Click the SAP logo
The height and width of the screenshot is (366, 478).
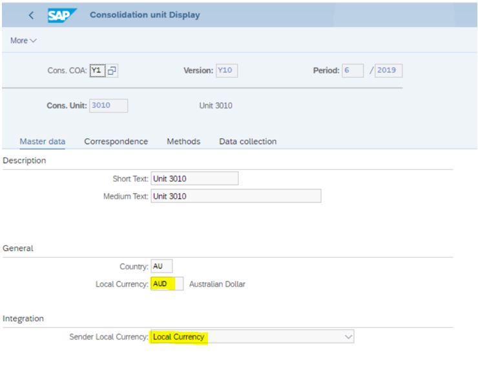[62, 15]
